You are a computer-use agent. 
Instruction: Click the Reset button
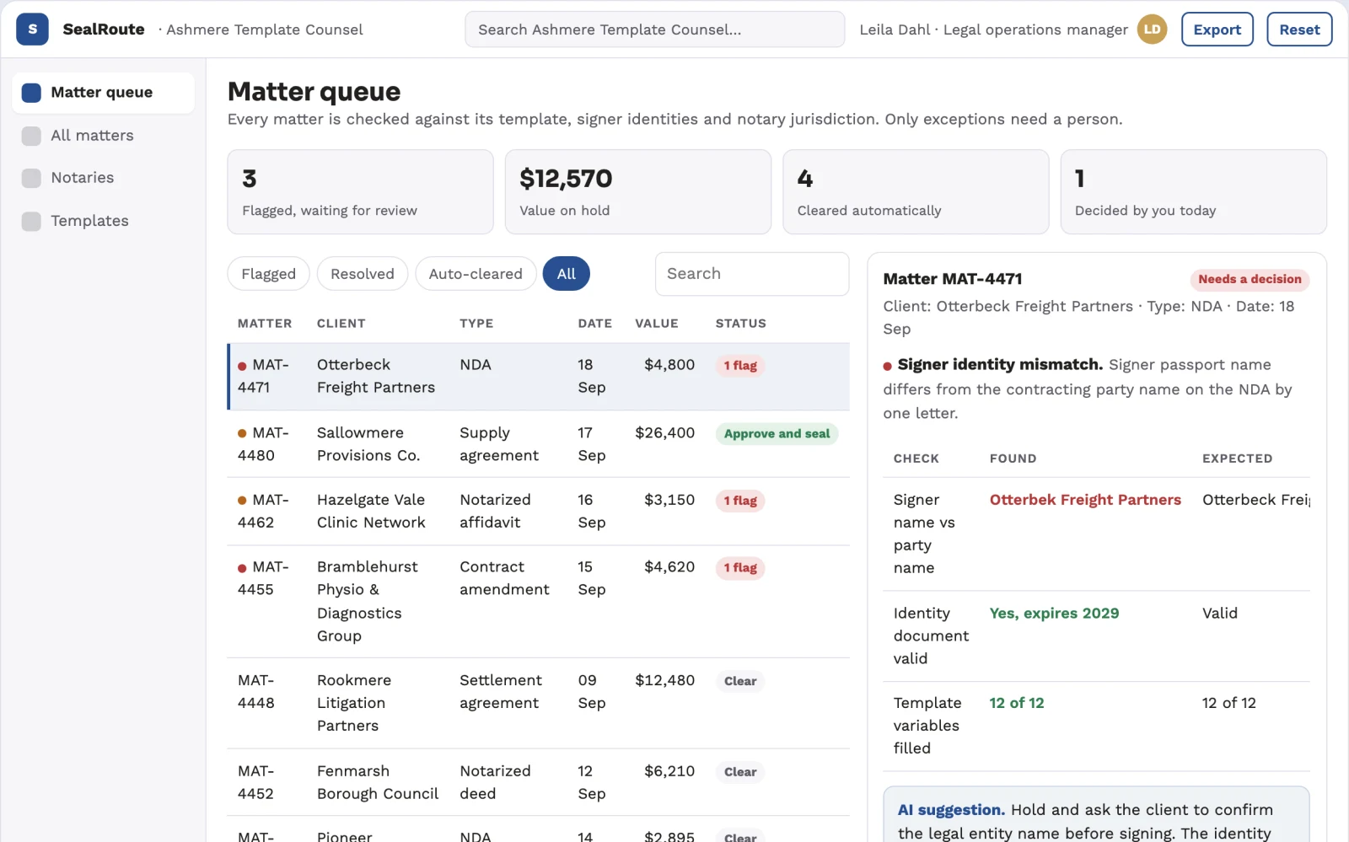tap(1299, 29)
